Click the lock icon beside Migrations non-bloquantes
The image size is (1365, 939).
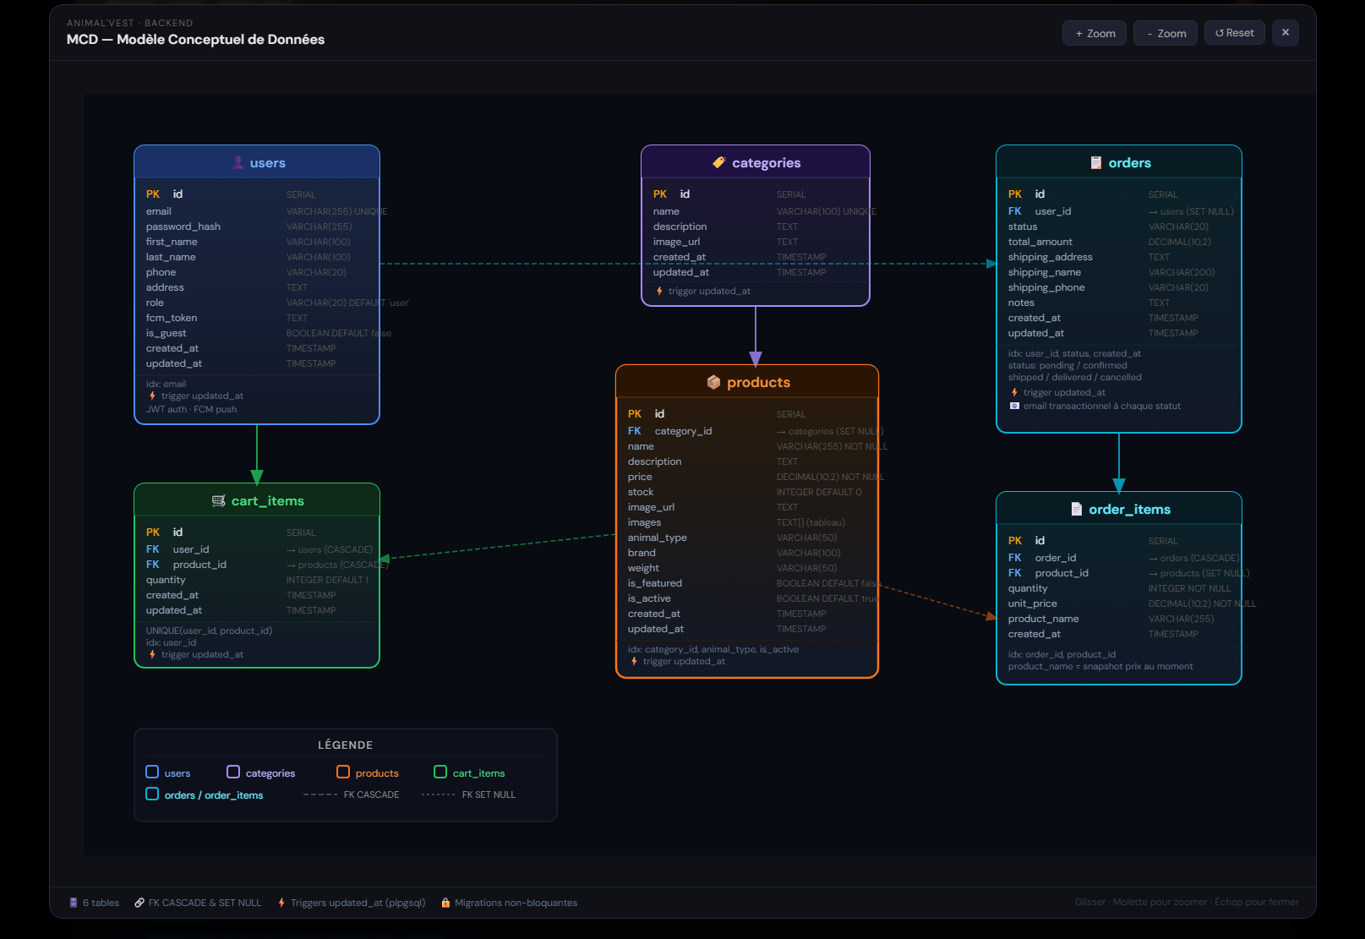[445, 903]
